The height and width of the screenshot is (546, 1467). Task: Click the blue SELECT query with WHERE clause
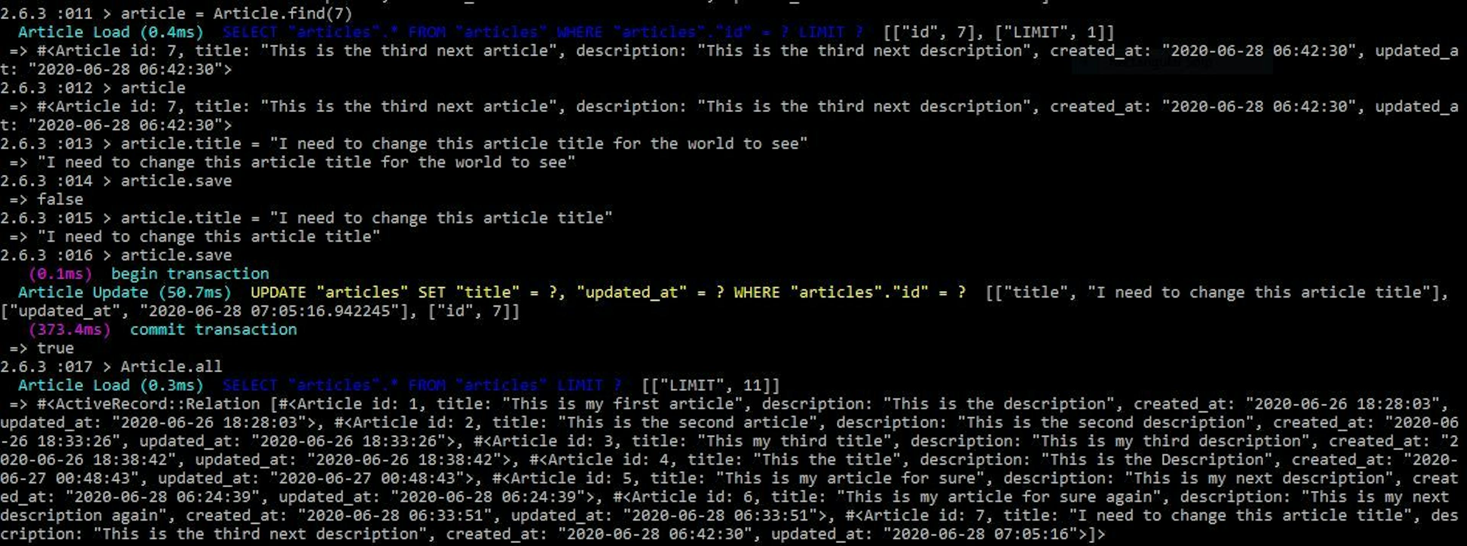click(543, 32)
